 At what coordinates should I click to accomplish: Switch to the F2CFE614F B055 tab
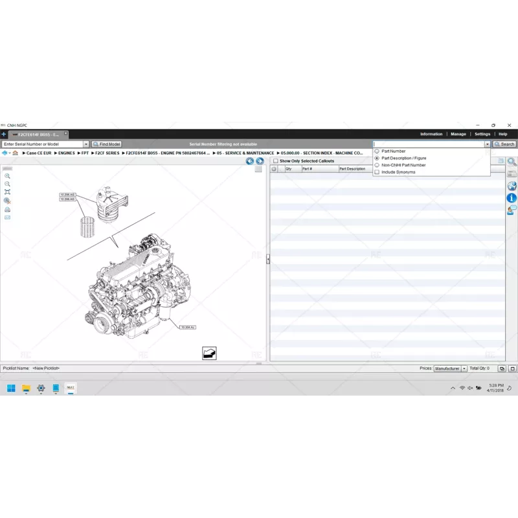(37, 134)
